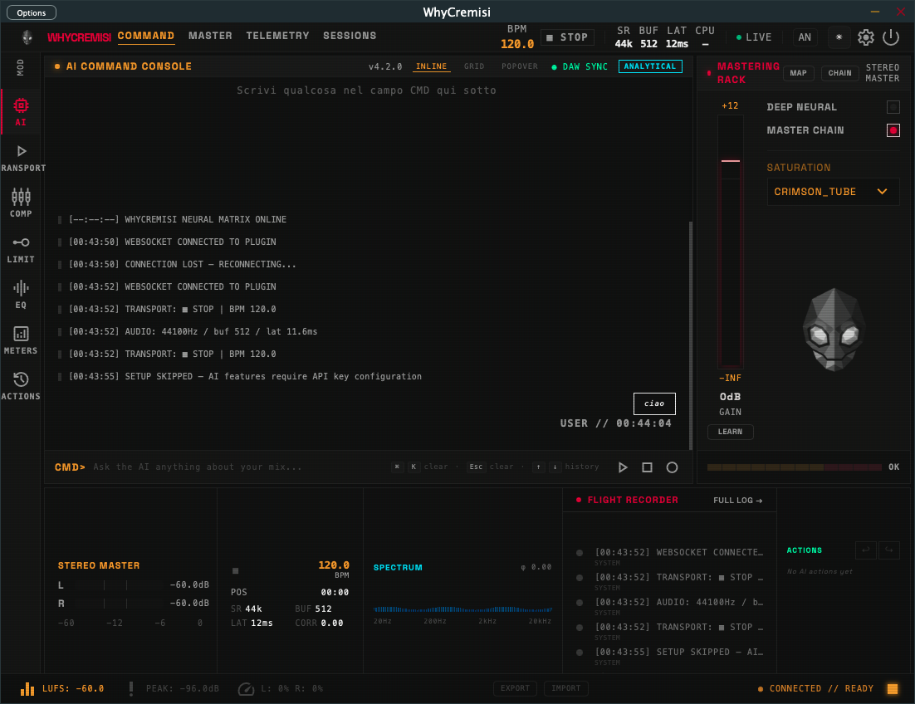This screenshot has width=915, height=704.
Task: Click the console log scrollbar
Action: coord(691,335)
